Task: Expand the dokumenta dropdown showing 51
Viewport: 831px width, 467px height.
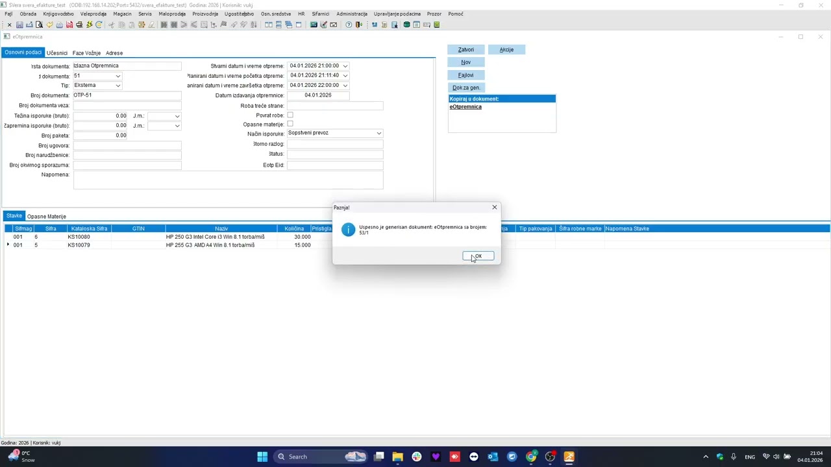Action: (118, 76)
